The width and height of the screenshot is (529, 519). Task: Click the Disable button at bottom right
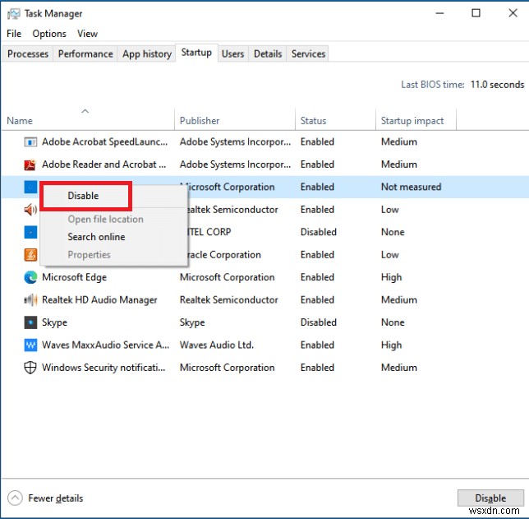coord(490,498)
